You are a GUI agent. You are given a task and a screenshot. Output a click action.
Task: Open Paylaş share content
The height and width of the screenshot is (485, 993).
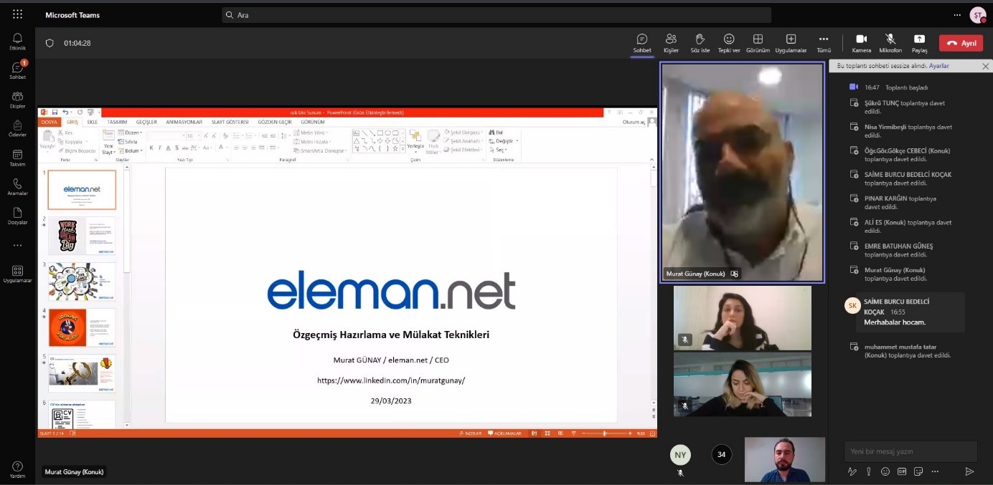pos(919,43)
